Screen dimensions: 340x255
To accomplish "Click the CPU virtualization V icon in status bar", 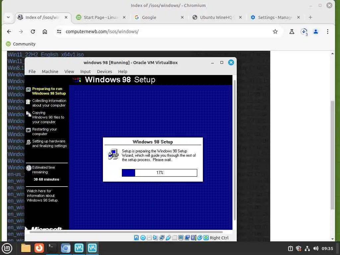I will (x=193, y=238).
